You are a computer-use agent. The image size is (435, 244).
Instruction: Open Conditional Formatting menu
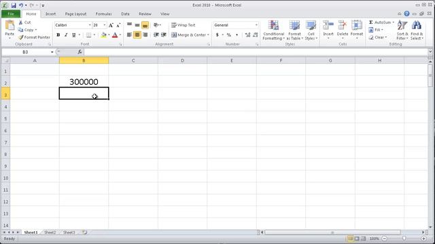tap(273, 30)
